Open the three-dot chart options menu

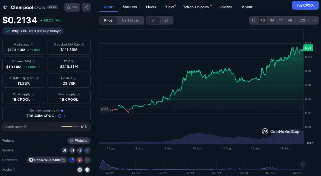pyautogui.click(x=314, y=20)
